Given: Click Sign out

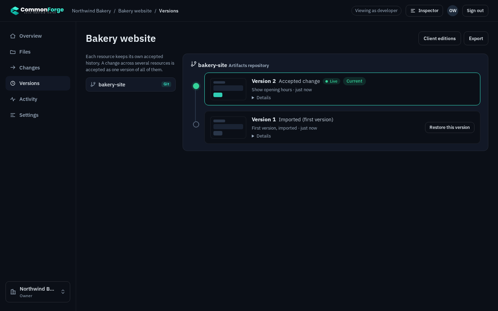Looking at the screenshot, I should (475, 11).
